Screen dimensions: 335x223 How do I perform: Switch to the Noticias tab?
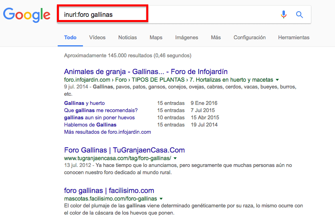(x=127, y=38)
